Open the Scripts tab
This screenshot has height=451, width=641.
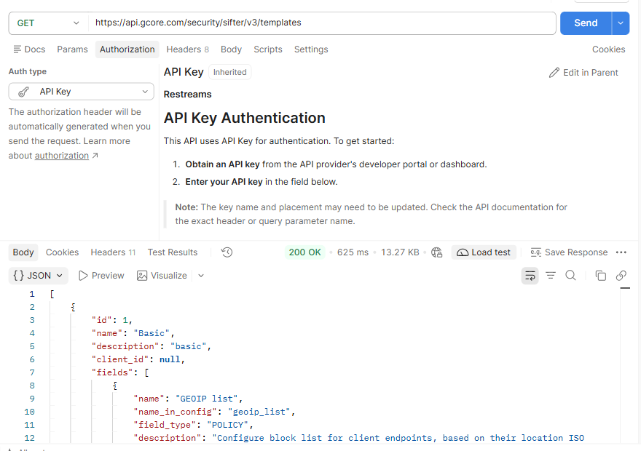[x=268, y=49]
